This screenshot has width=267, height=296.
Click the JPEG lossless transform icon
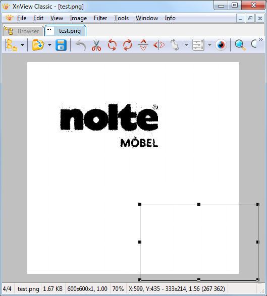[x=175, y=45]
